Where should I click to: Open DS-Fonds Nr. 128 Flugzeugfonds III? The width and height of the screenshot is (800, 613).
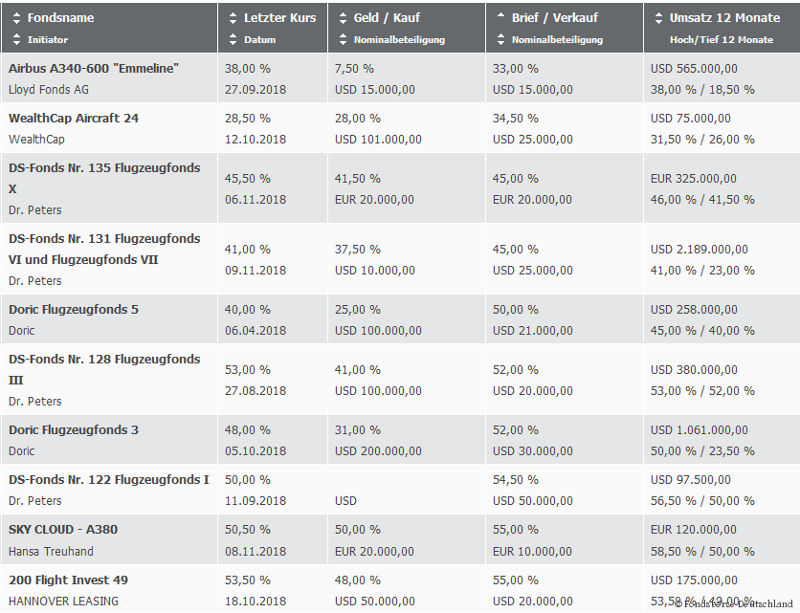[104, 360]
